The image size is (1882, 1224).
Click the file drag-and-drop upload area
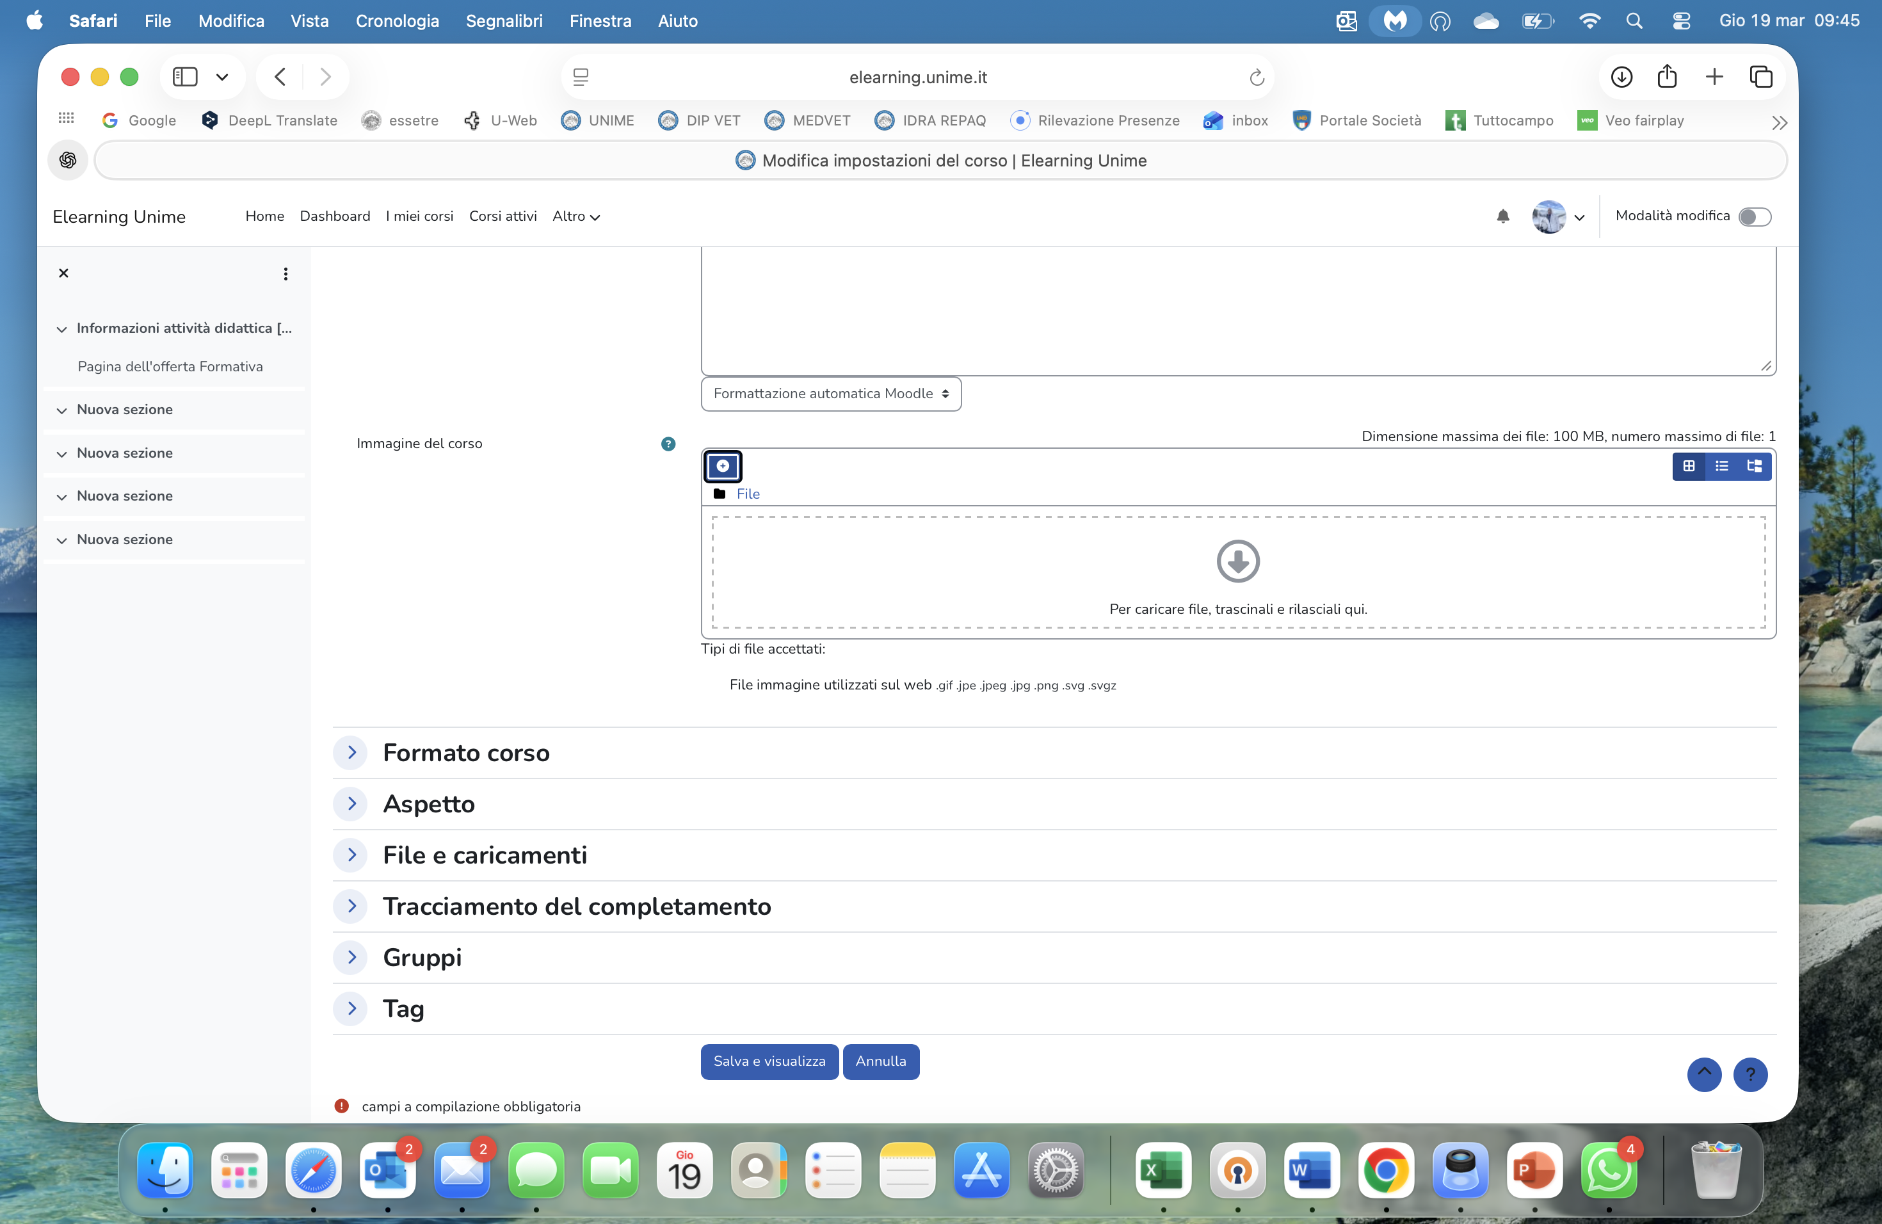point(1237,572)
